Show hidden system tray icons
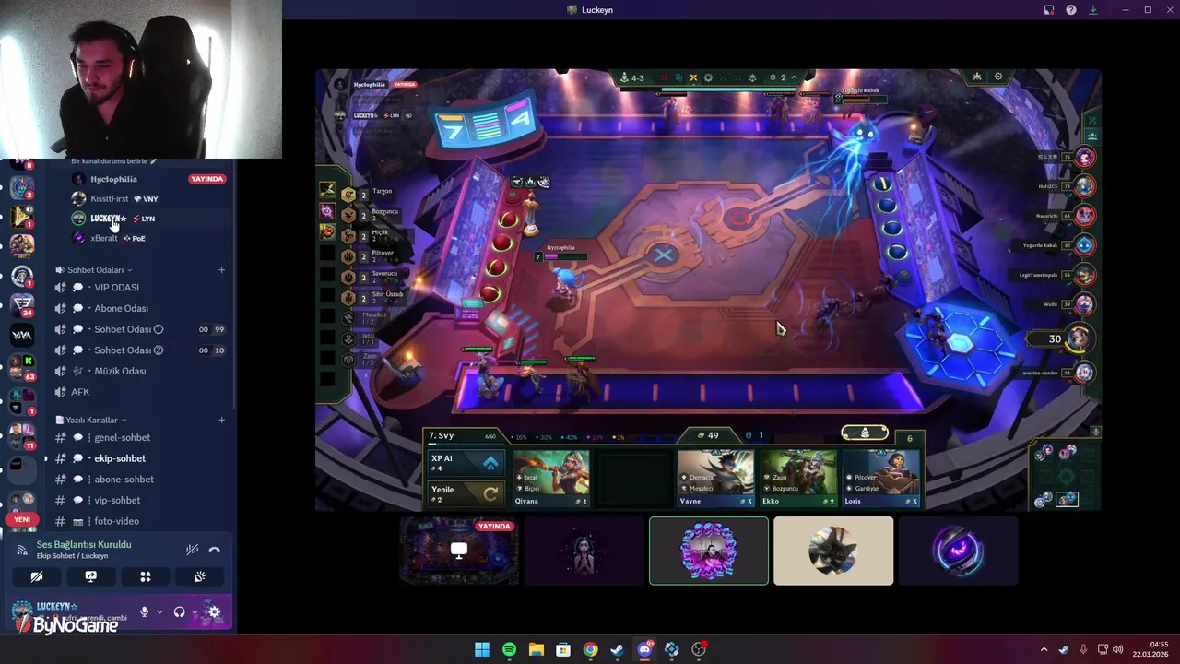The image size is (1180, 664). click(1044, 649)
